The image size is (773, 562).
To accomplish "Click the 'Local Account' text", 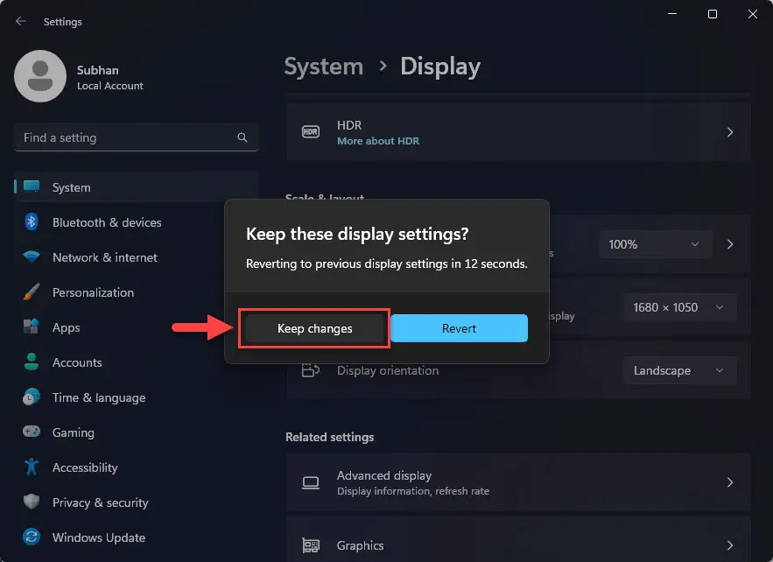I will pos(110,86).
